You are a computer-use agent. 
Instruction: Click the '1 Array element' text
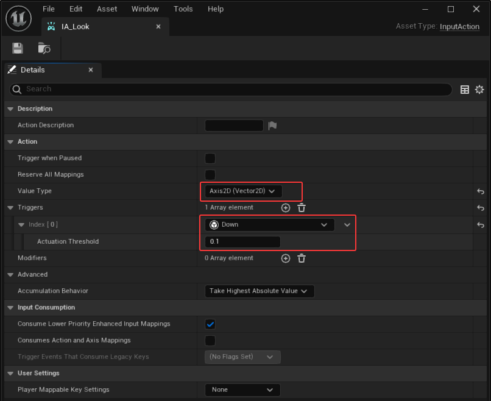(x=229, y=207)
